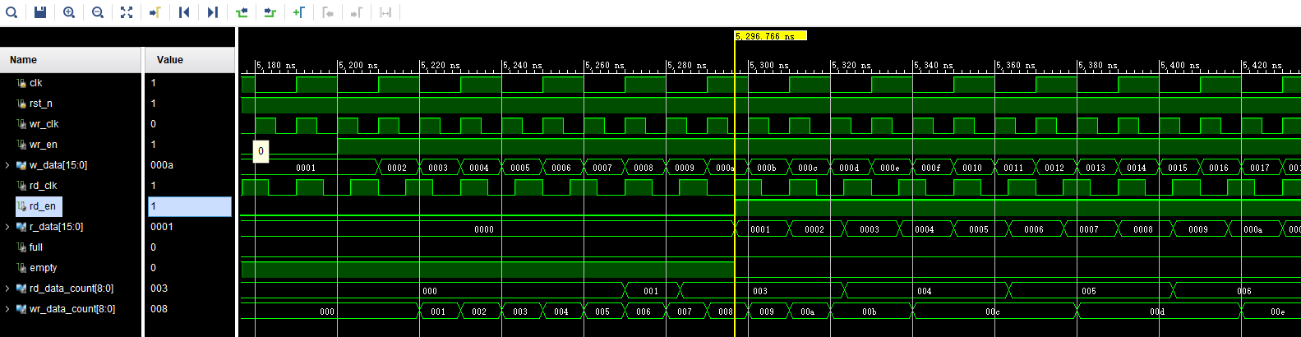
Task: Click the w_data value 000a
Action: pyautogui.click(x=162, y=165)
